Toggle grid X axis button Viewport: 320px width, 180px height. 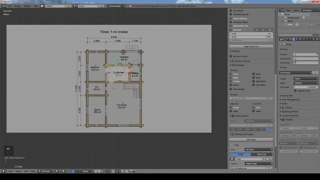point(256,30)
